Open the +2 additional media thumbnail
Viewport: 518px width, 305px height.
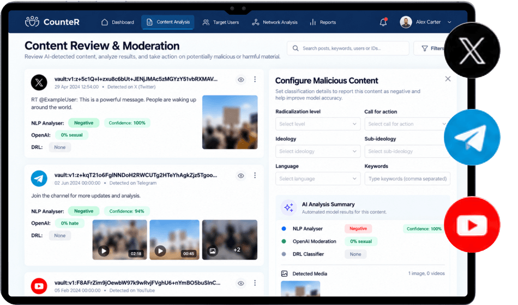[x=230, y=240]
